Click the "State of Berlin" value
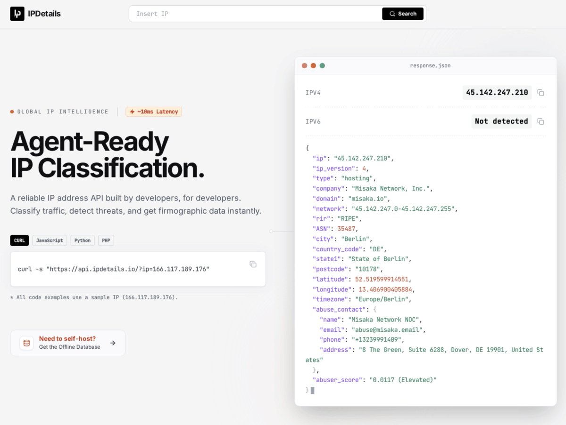Viewport: 566px width, 425px height. click(x=378, y=259)
